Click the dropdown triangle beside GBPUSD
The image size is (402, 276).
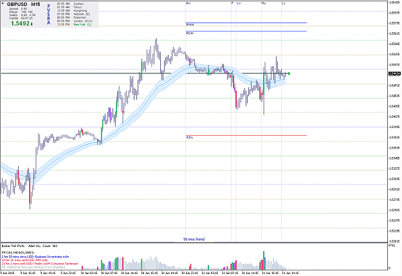point(3,4)
